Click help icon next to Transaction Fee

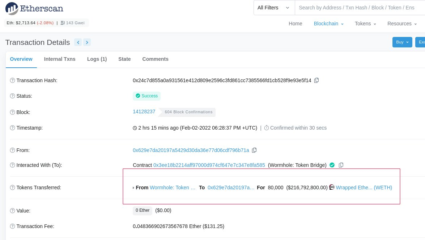12,227
